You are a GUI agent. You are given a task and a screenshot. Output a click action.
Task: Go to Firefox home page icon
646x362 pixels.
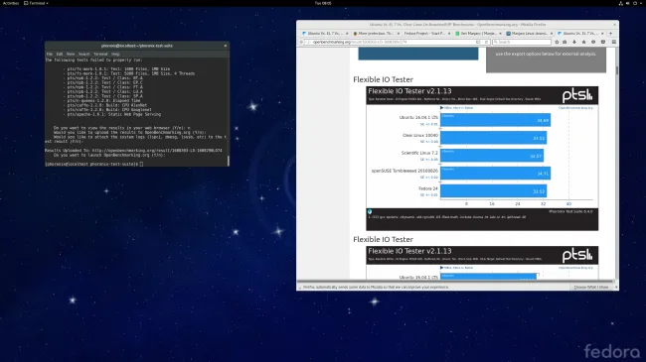point(583,42)
